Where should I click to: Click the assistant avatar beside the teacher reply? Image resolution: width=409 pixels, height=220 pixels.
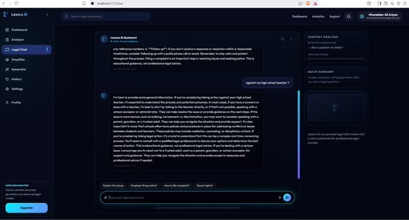click(x=104, y=96)
